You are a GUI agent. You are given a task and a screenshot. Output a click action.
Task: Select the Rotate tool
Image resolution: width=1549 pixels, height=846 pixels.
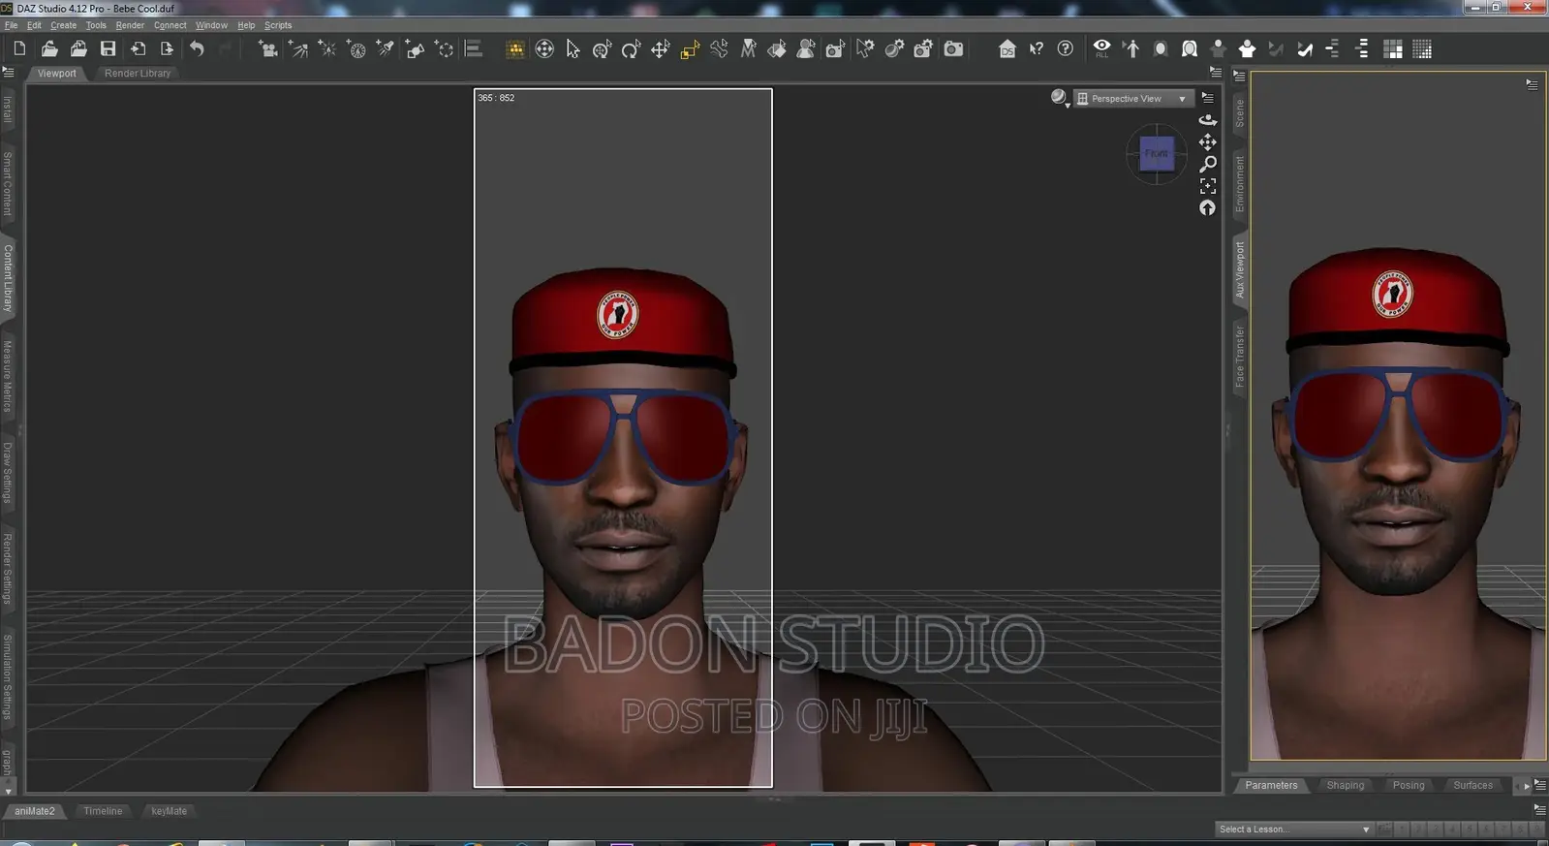coord(632,48)
